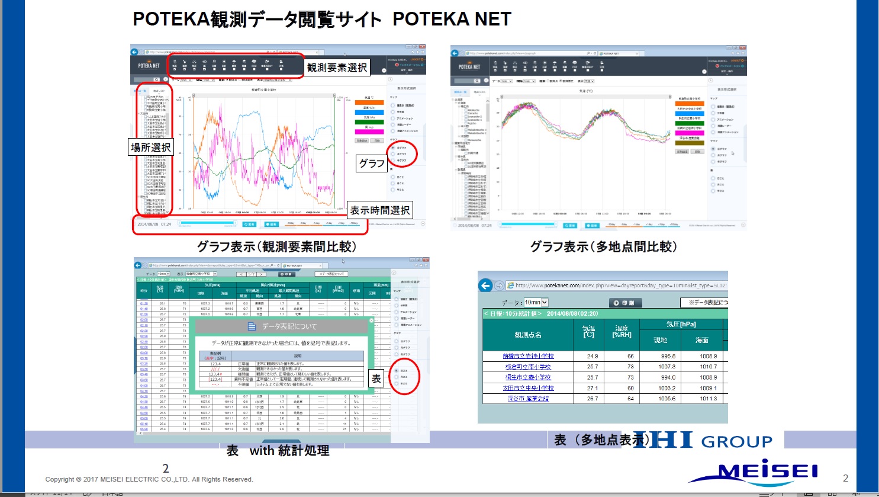Click 風 wind element icon in top-left graph

[x=204, y=63]
